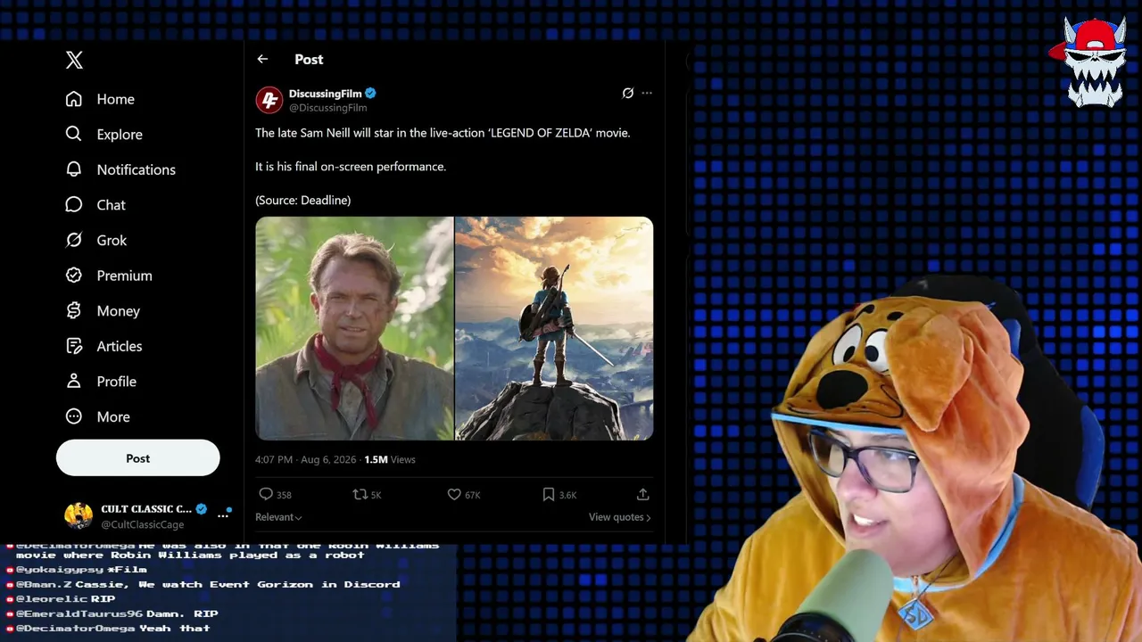Open the Notifications bell icon
This screenshot has height=642, width=1142.
tap(74, 169)
